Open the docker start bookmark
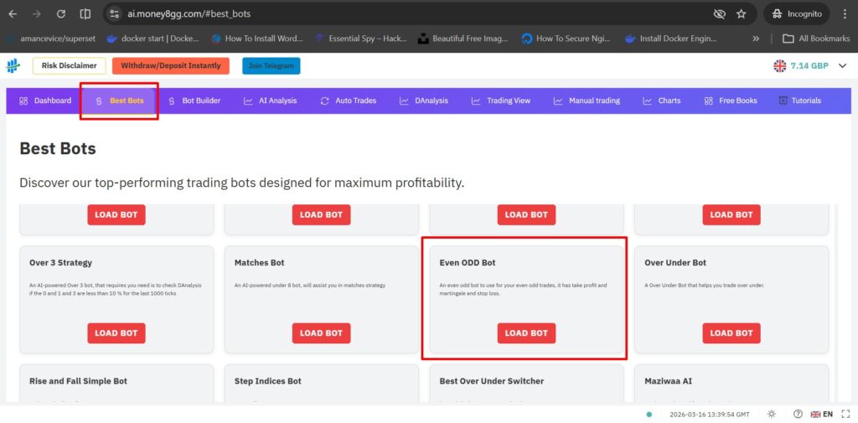This screenshot has width=858, height=423. pos(152,39)
